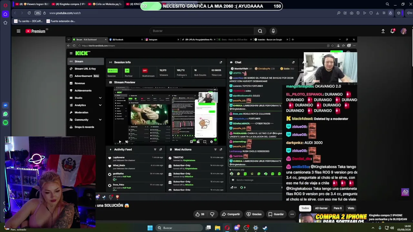Screen dimensions: 413x232
Task: Click the Kick chat message input
Action: tap(257, 180)
